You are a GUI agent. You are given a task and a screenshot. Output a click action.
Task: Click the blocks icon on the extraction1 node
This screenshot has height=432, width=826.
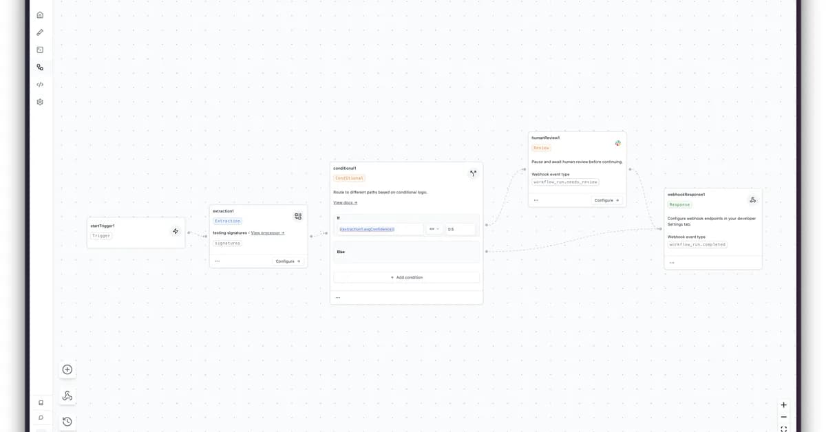pyautogui.click(x=298, y=216)
